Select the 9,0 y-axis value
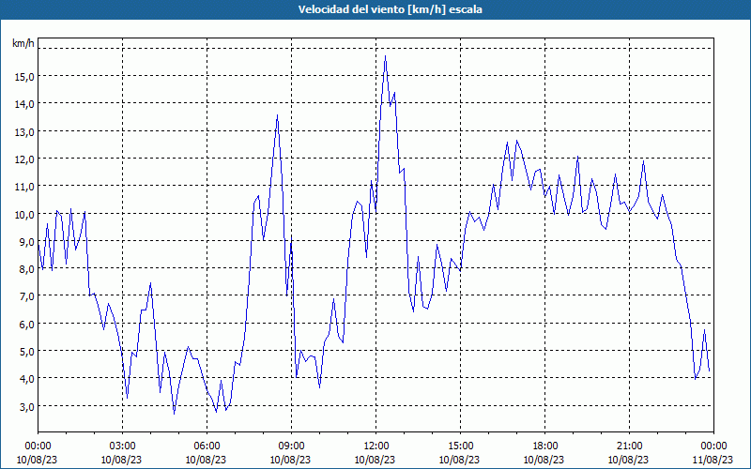Screen dimensions: 751x469 click(x=26, y=242)
